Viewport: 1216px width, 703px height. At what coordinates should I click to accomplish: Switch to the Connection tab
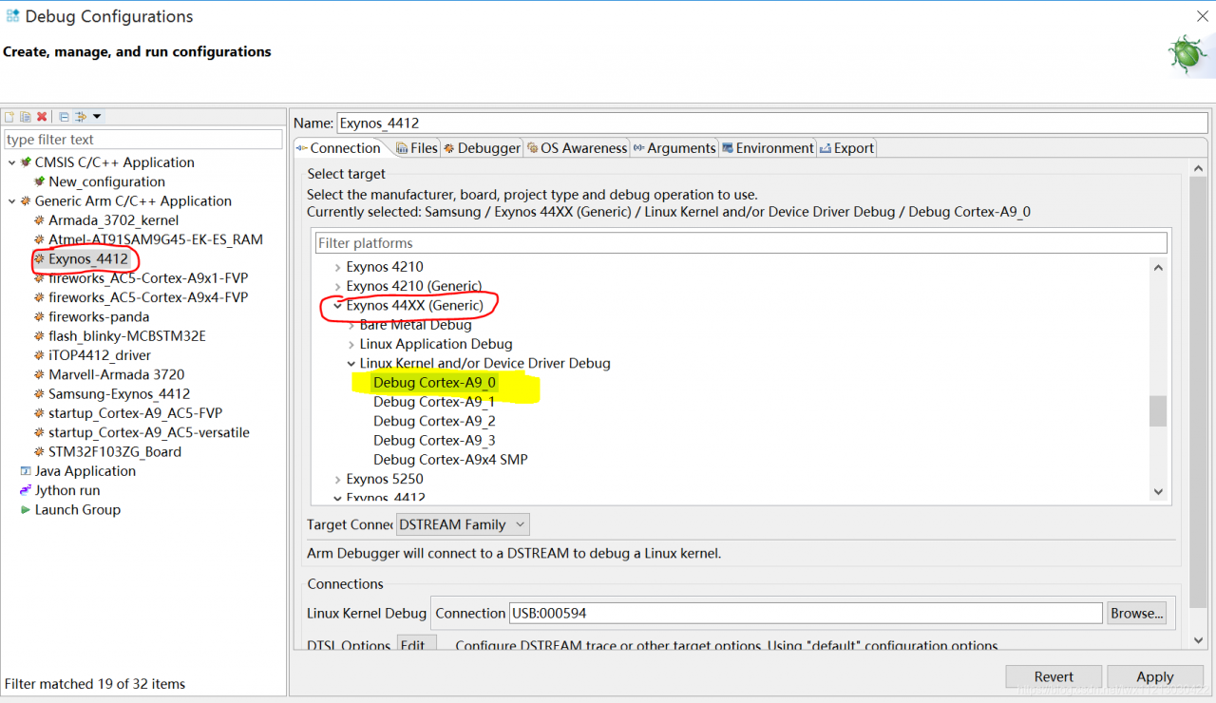pos(338,148)
